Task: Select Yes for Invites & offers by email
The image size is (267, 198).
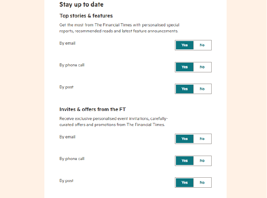Action: [x=185, y=139]
